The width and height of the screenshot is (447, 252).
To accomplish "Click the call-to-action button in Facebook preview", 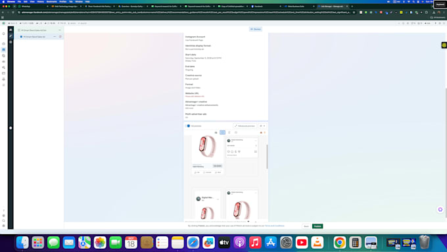I will (218, 166).
